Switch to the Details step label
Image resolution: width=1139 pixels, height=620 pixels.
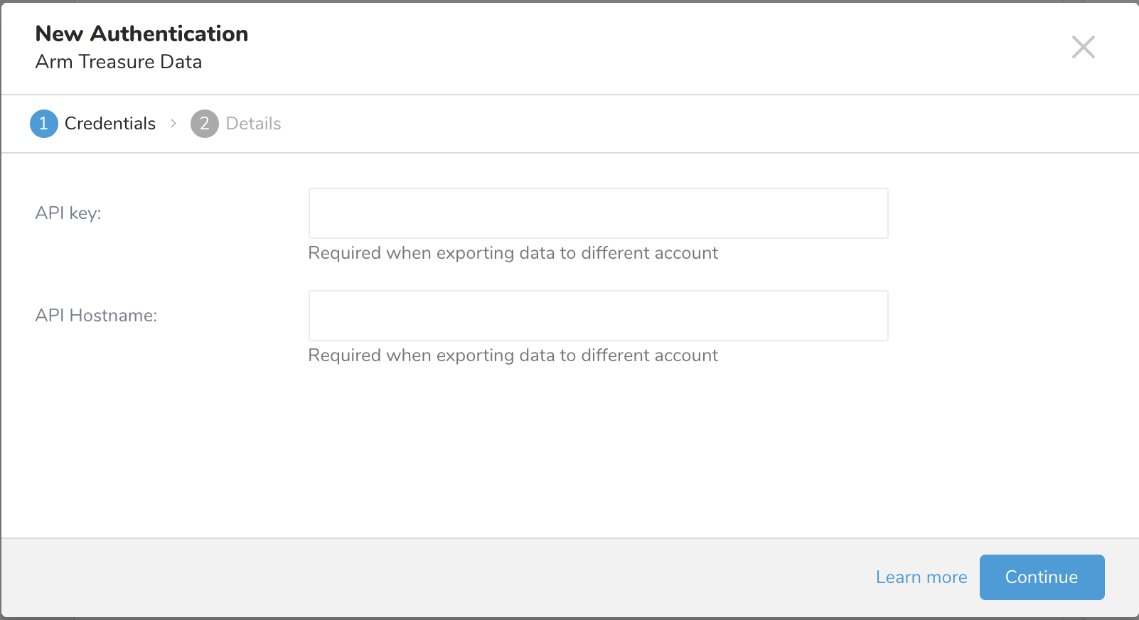coord(253,124)
